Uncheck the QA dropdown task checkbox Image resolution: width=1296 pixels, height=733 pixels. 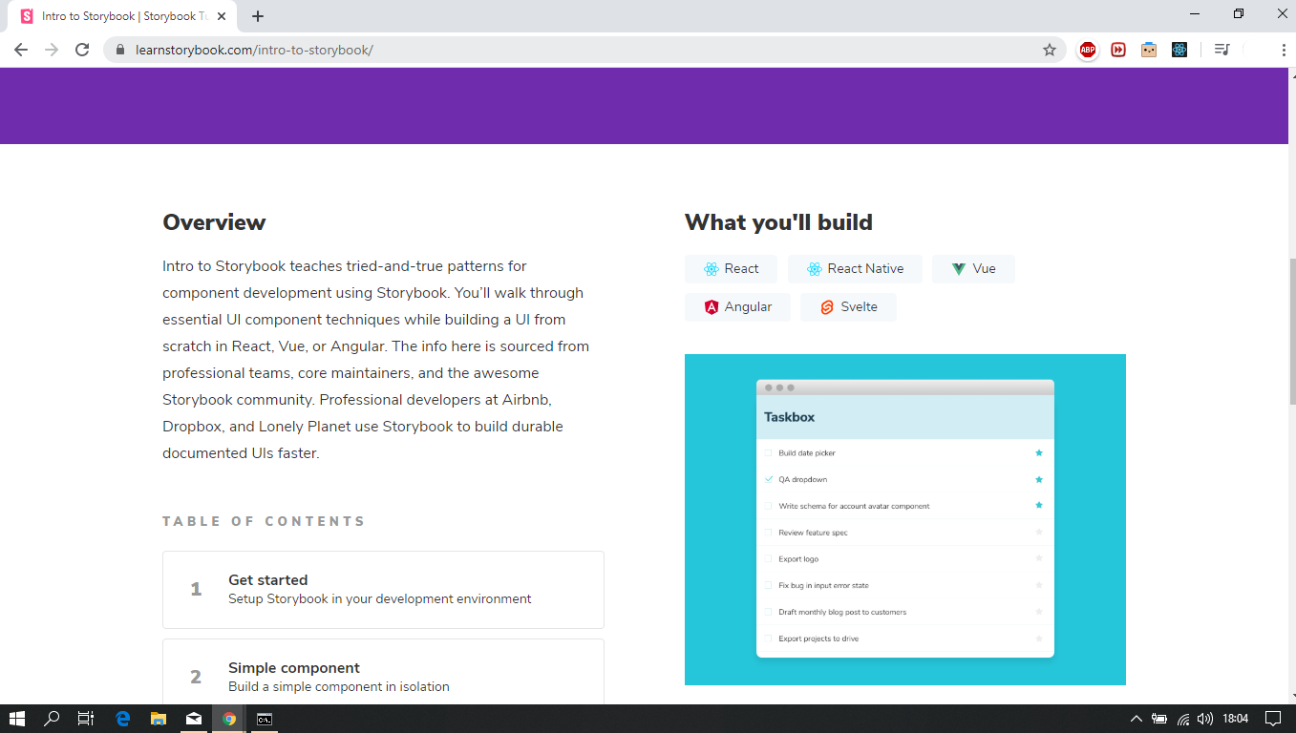coord(766,479)
